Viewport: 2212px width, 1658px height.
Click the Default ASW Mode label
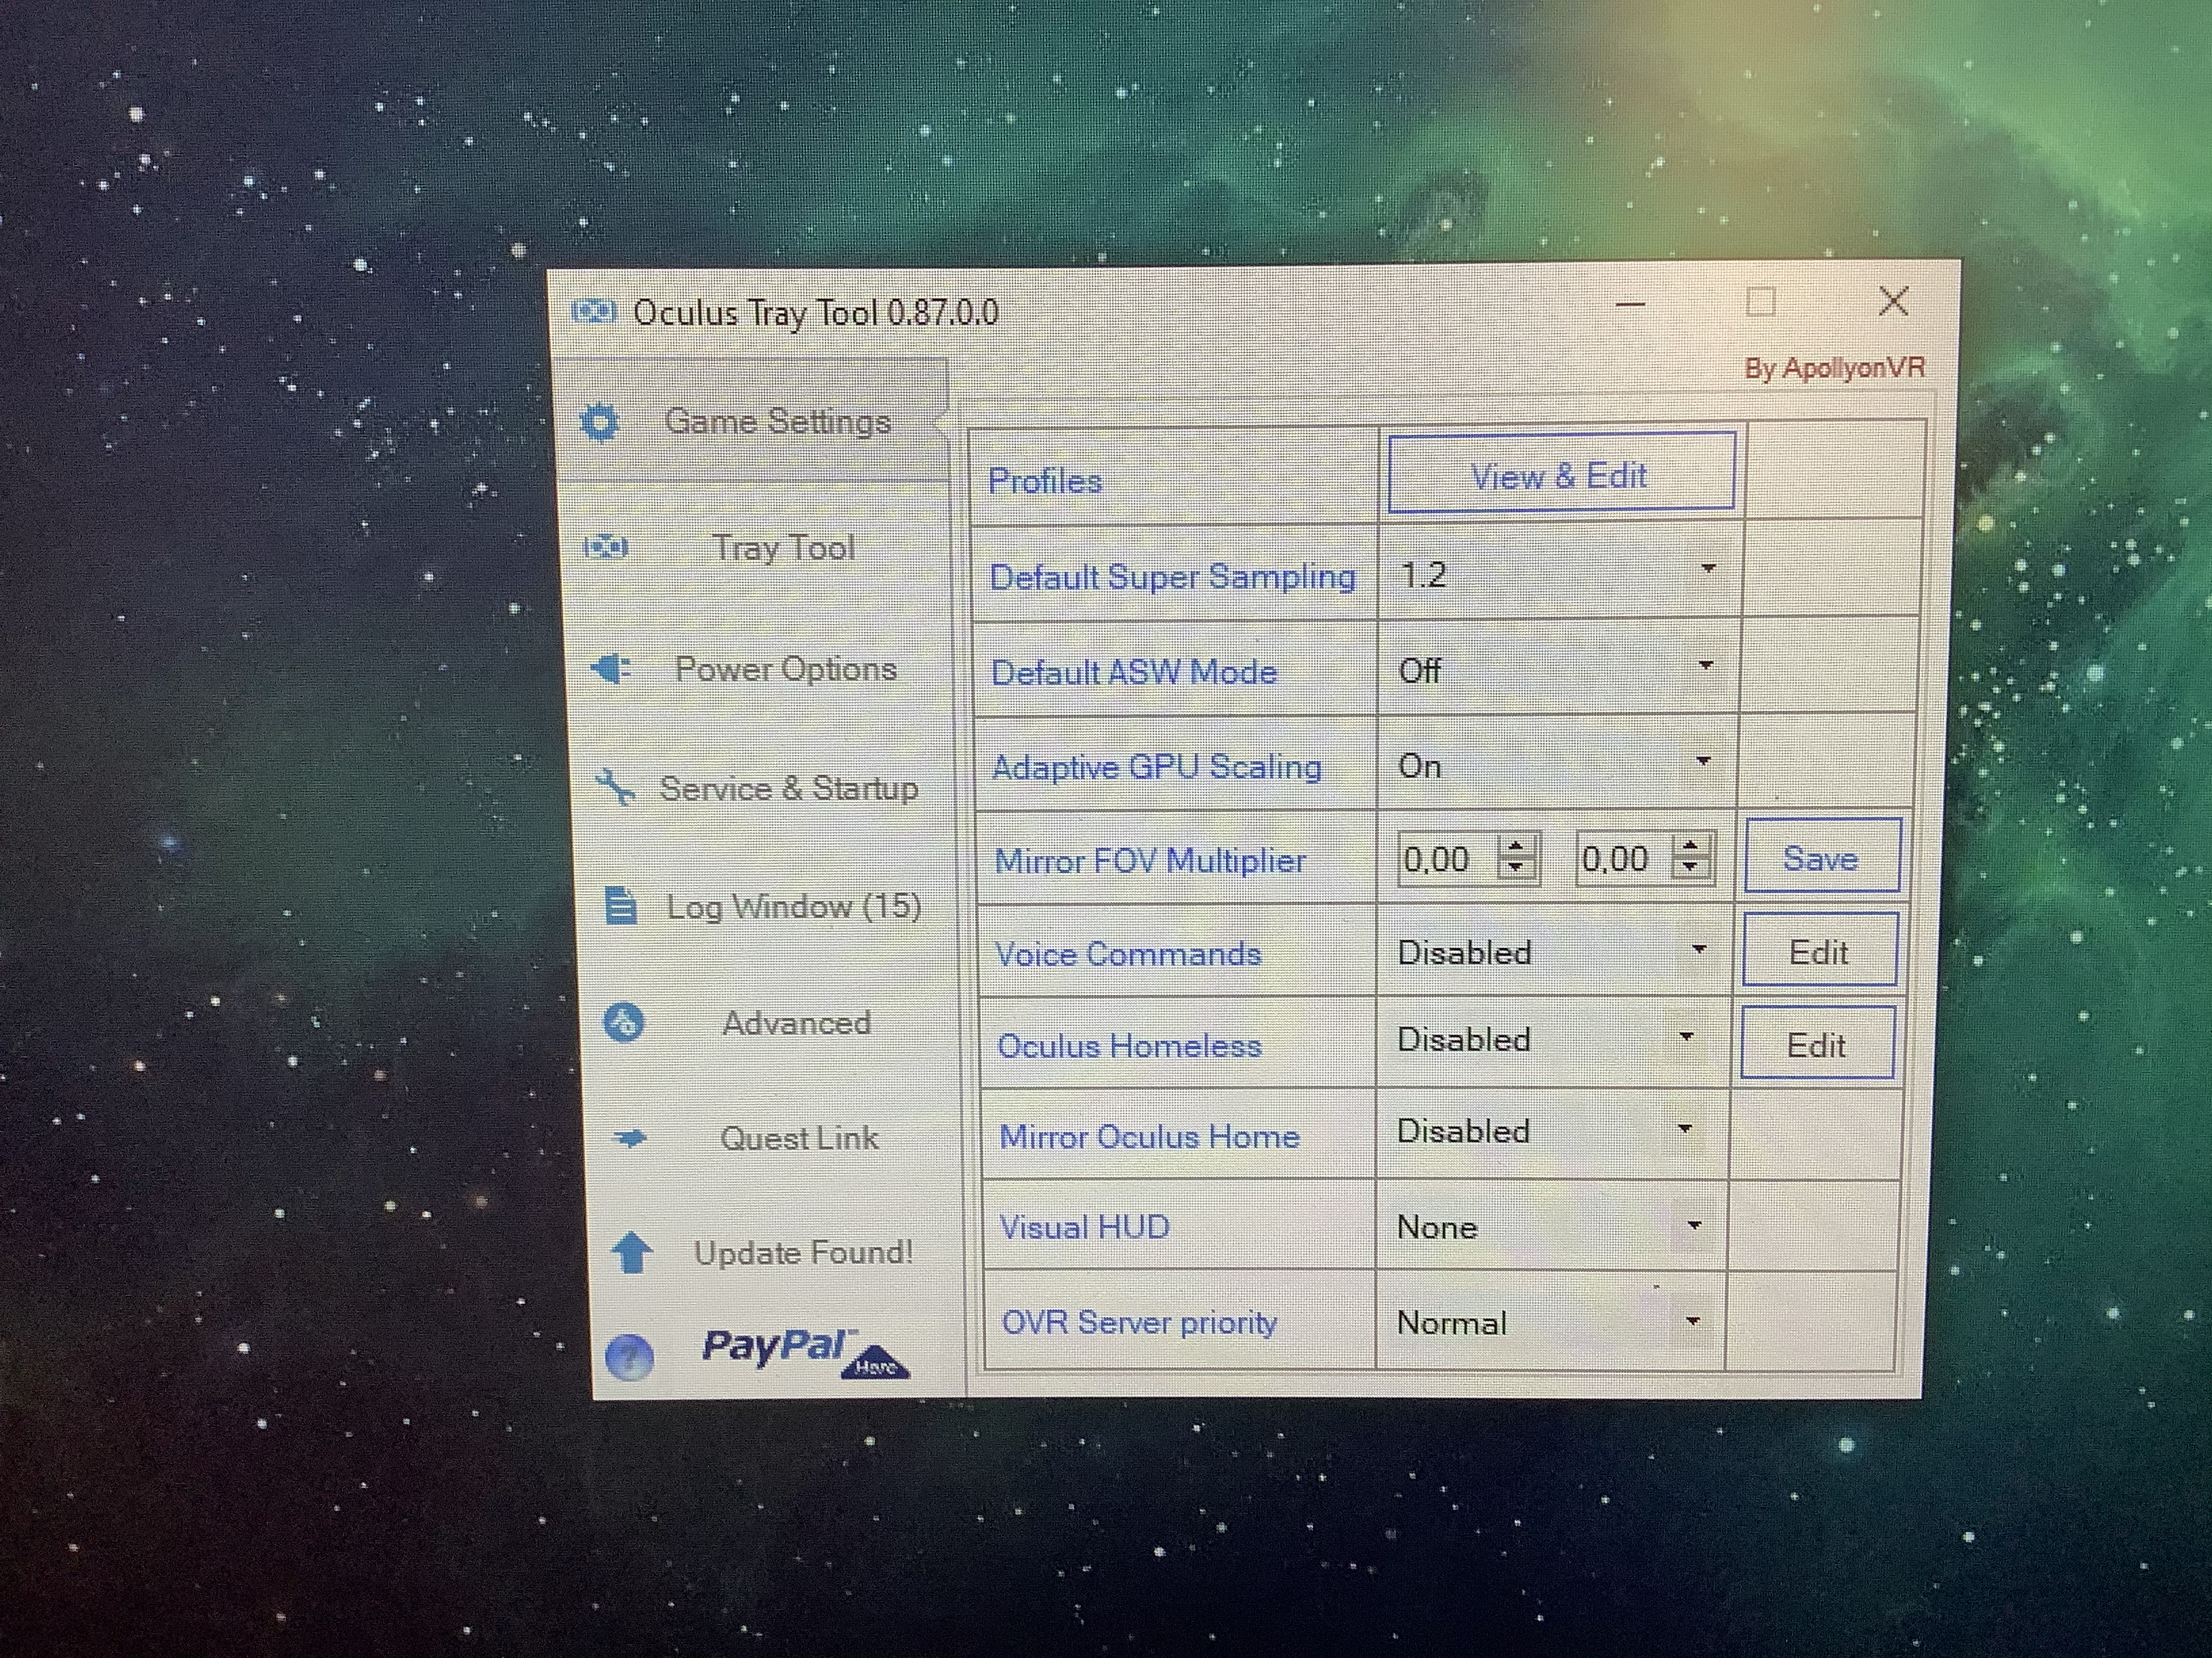click(x=1134, y=672)
